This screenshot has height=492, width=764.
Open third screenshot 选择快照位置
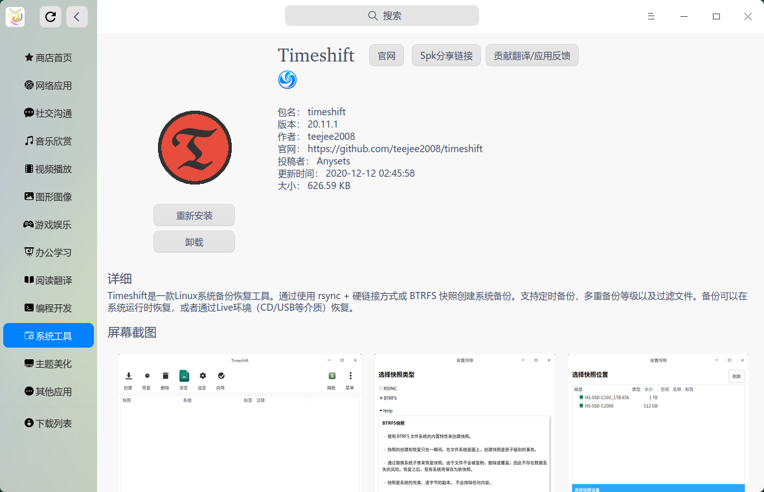(x=658, y=423)
